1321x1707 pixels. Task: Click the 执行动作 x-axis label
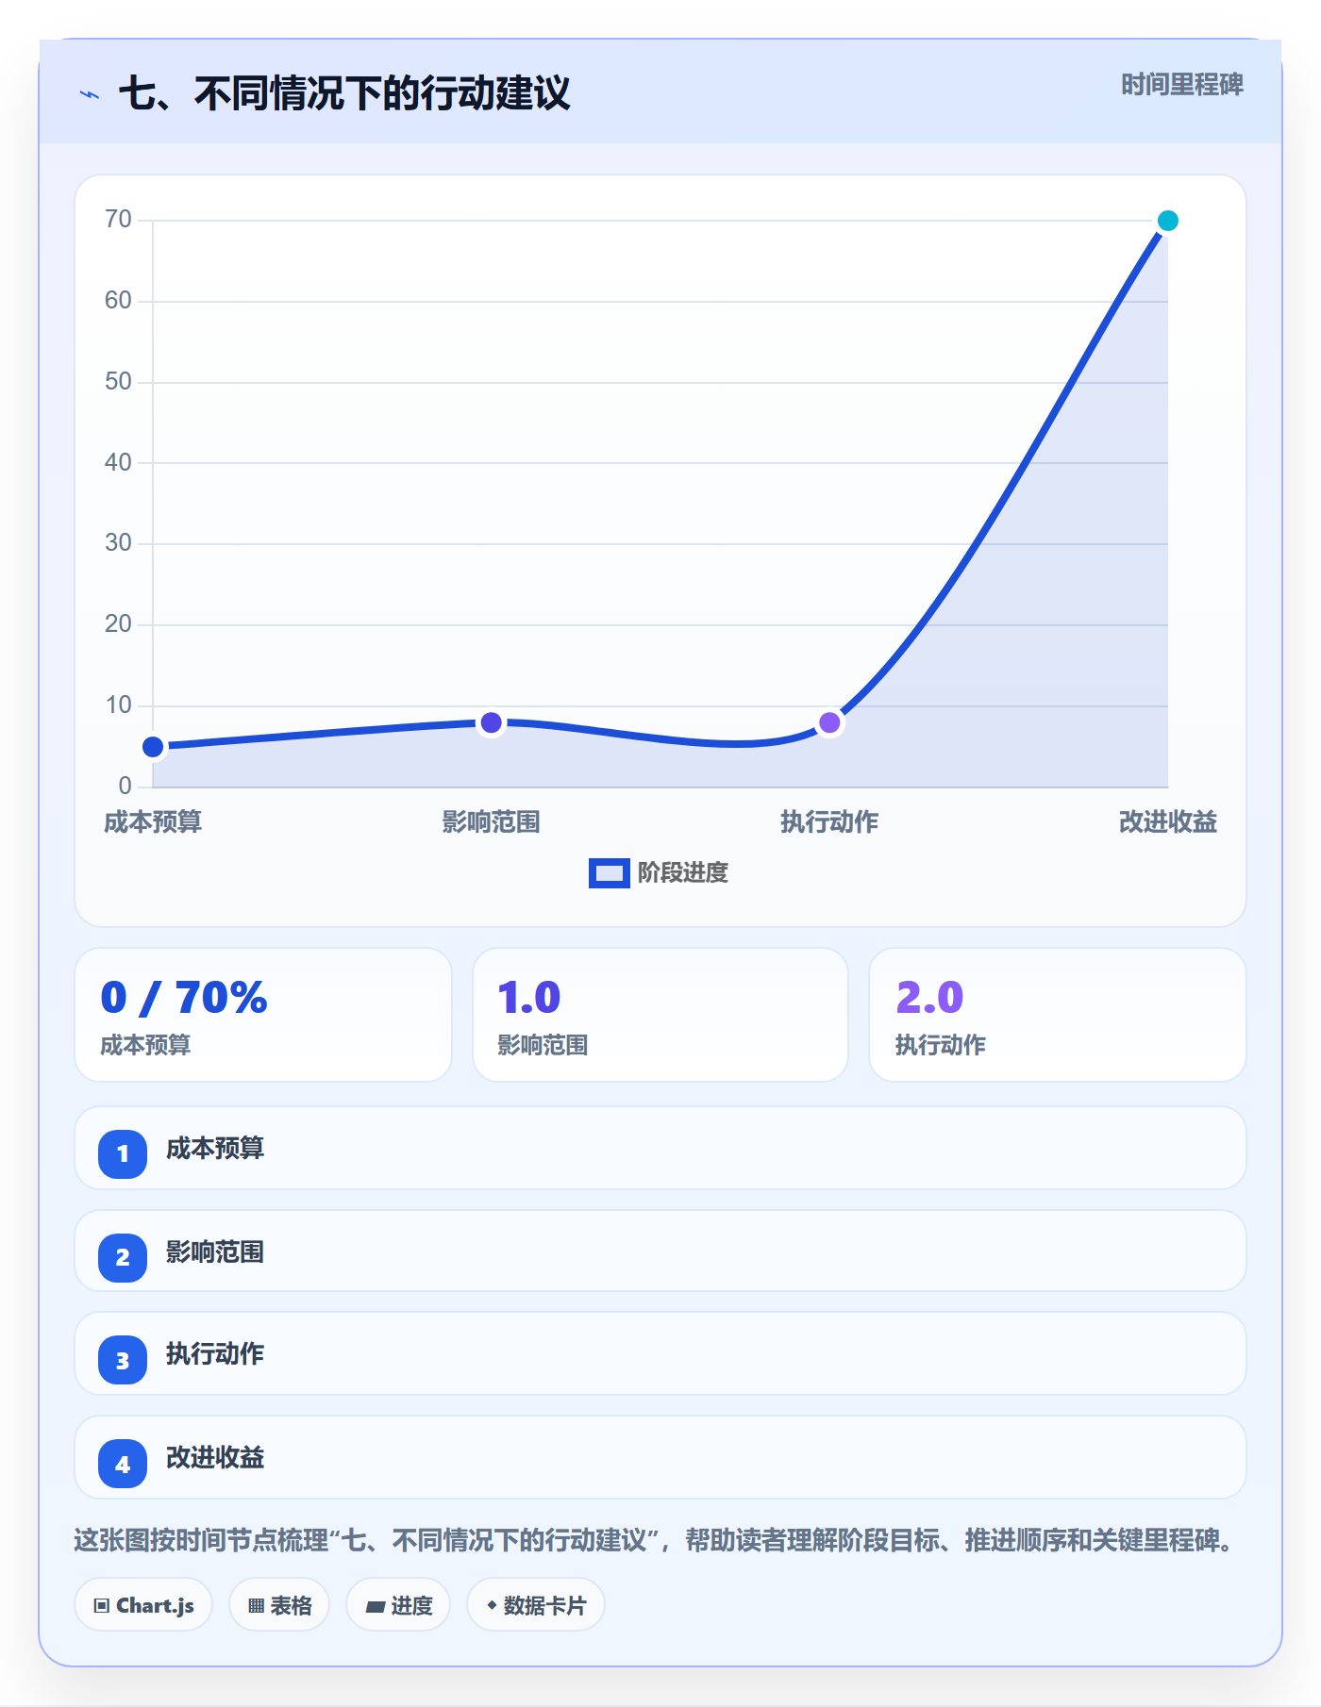click(x=829, y=822)
